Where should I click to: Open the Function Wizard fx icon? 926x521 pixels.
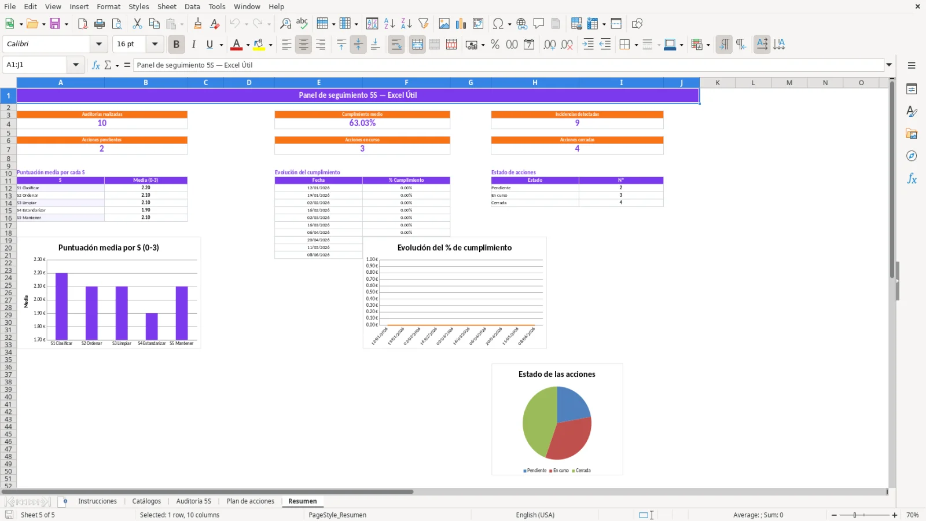tap(96, 65)
